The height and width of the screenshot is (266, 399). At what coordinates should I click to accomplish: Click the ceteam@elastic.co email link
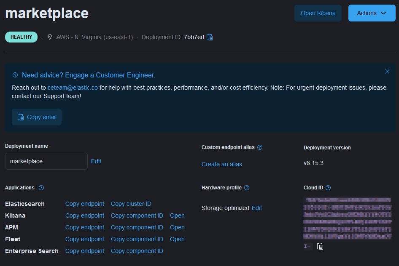coord(73,88)
